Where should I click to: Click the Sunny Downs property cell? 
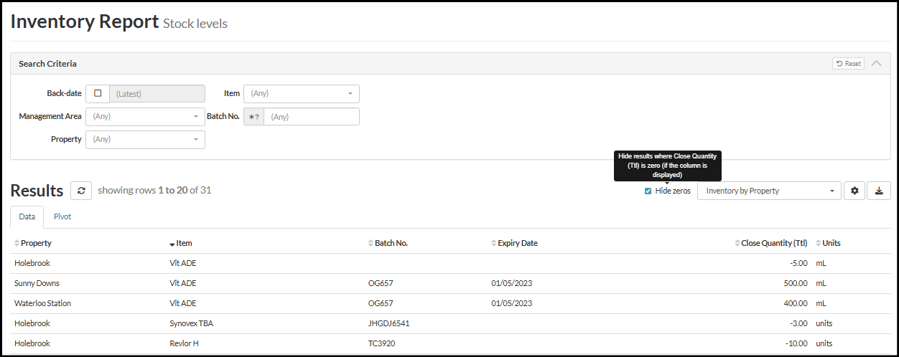[37, 283]
